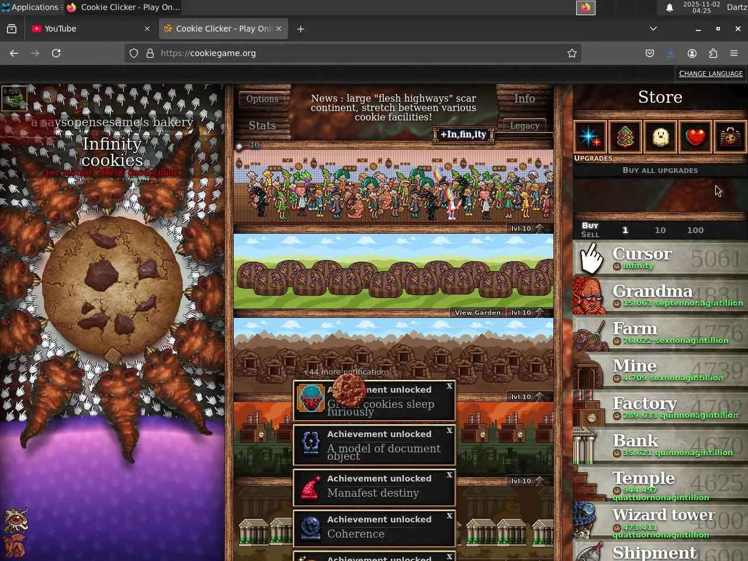This screenshot has width=748, height=561.
Task: Click the sugar lump icon beside 10
Action: 239,146
